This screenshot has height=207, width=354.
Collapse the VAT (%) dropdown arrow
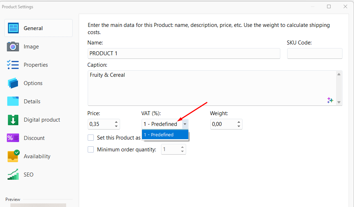coord(185,124)
